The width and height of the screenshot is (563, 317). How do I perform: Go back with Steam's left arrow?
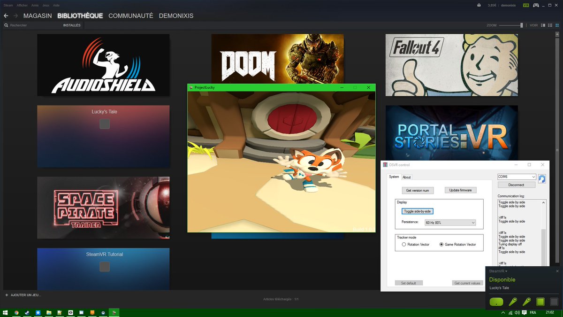click(6, 15)
